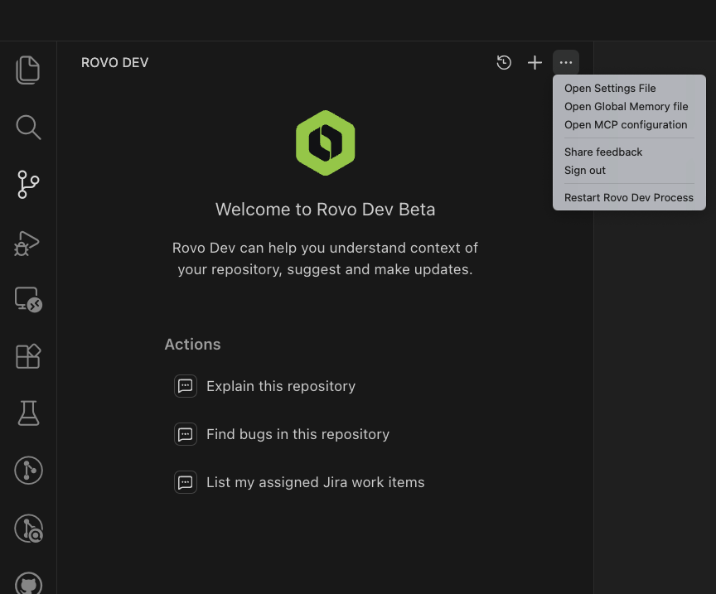
Task: Open Extensions view icon
Action: (x=28, y=356)
